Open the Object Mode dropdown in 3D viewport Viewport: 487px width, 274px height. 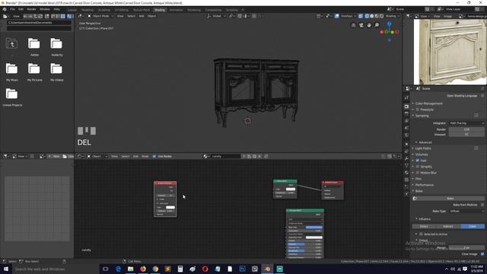click(100, 16)
